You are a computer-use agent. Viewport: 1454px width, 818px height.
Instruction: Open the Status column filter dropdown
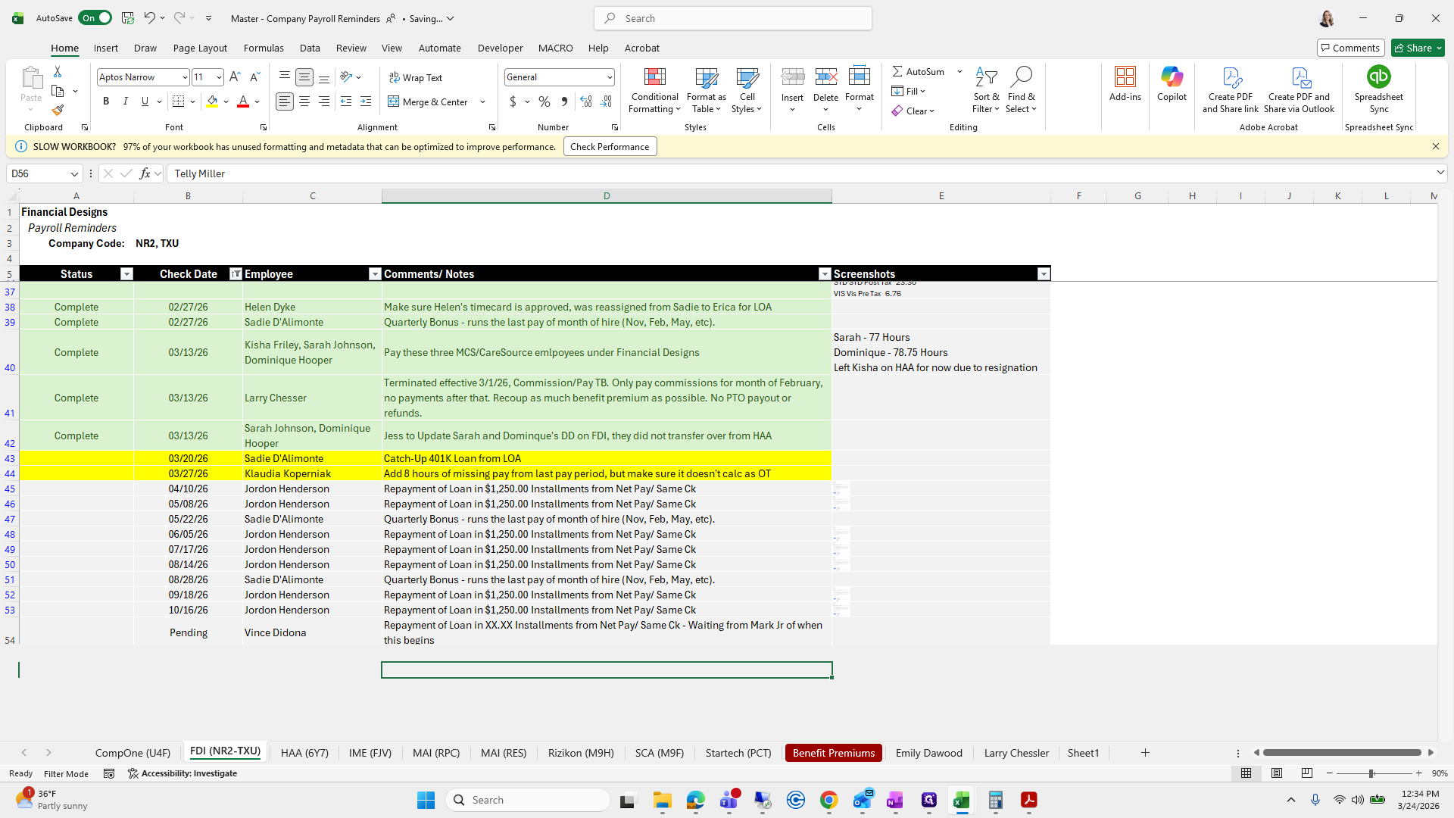(126, 274)
